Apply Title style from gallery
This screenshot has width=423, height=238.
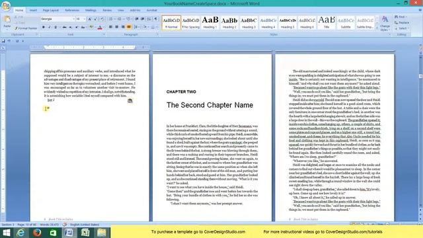click(327, 22)
